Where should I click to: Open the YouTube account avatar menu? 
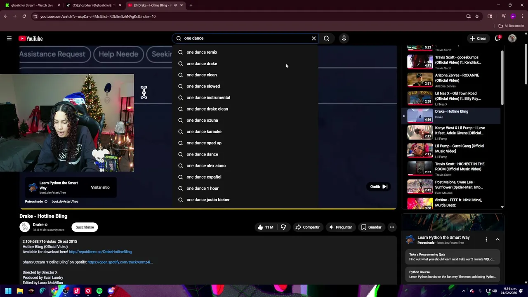[x=512, y=38]
